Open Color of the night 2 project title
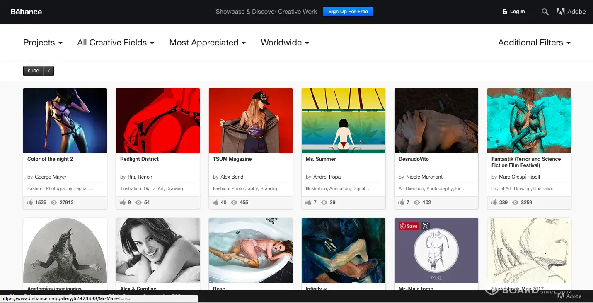The width and height of the screenshot is (593, 303). point(50,159)
